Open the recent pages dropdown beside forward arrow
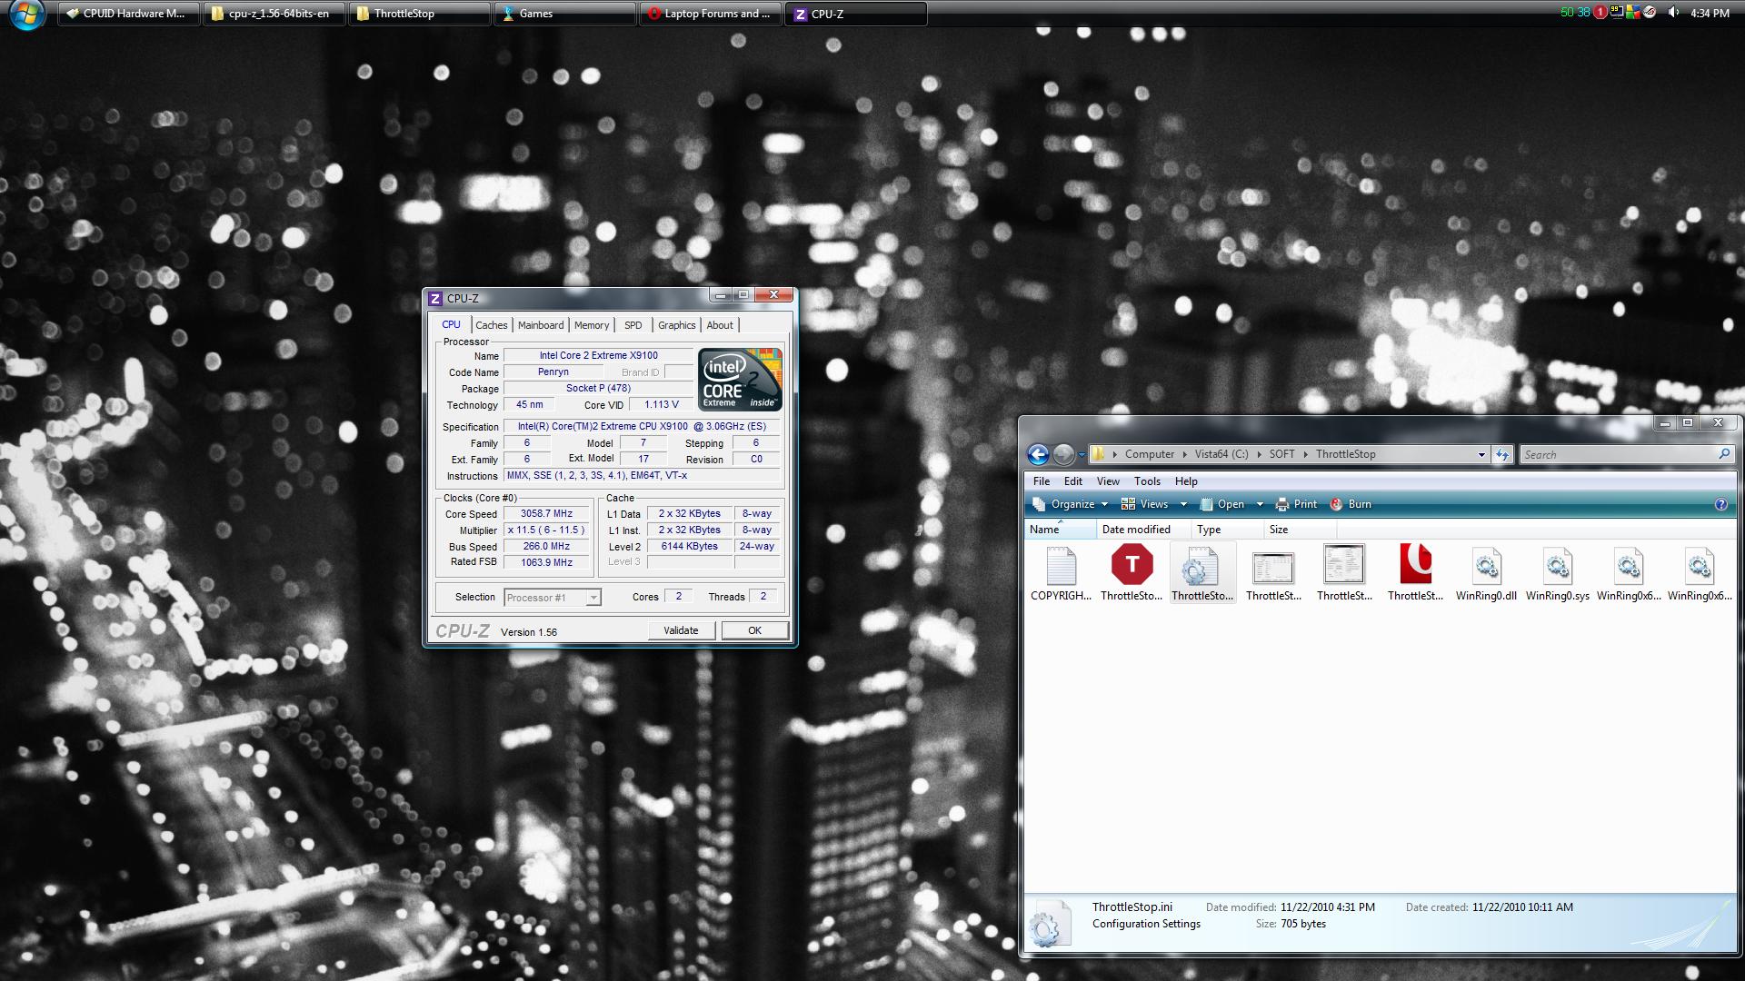Screen dimensions: 1745x981 pyautogui.click(x=1082, y=455)
